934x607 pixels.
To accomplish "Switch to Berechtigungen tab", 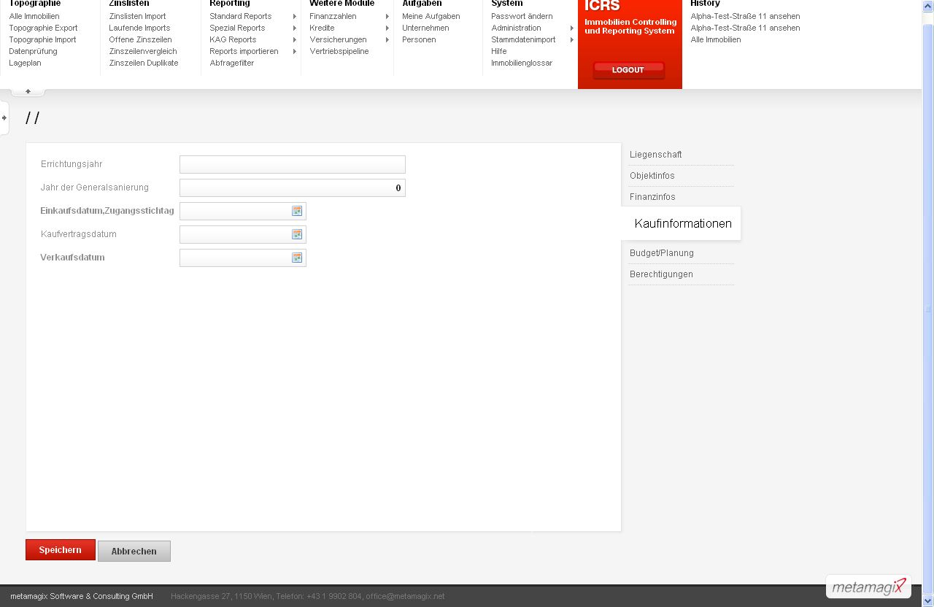I will 661,274.
